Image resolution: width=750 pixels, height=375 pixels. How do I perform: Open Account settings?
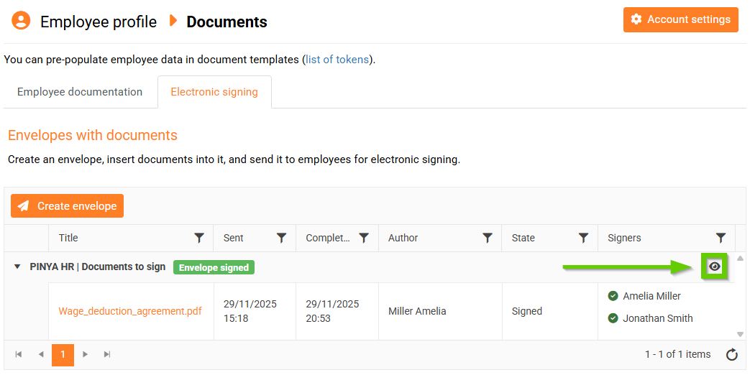point(681,19)
